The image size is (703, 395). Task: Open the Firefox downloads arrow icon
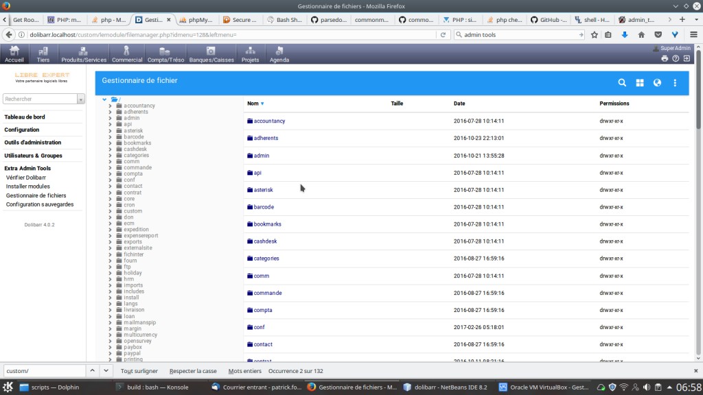click(625, 34)
